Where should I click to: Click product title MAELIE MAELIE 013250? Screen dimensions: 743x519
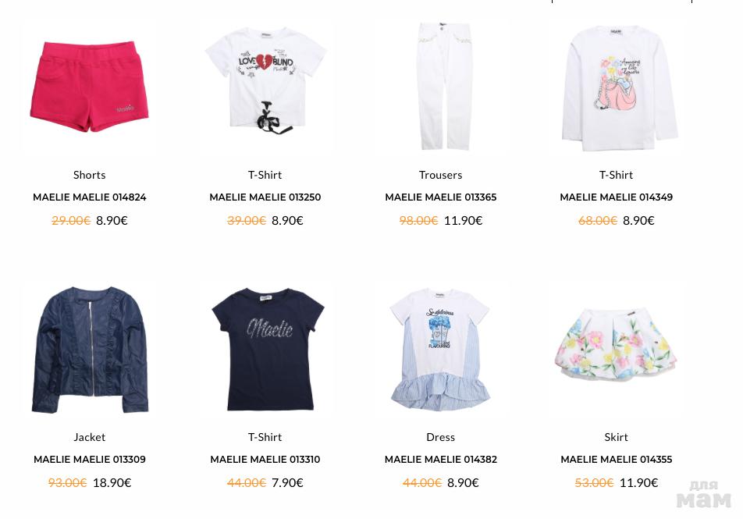265,197
